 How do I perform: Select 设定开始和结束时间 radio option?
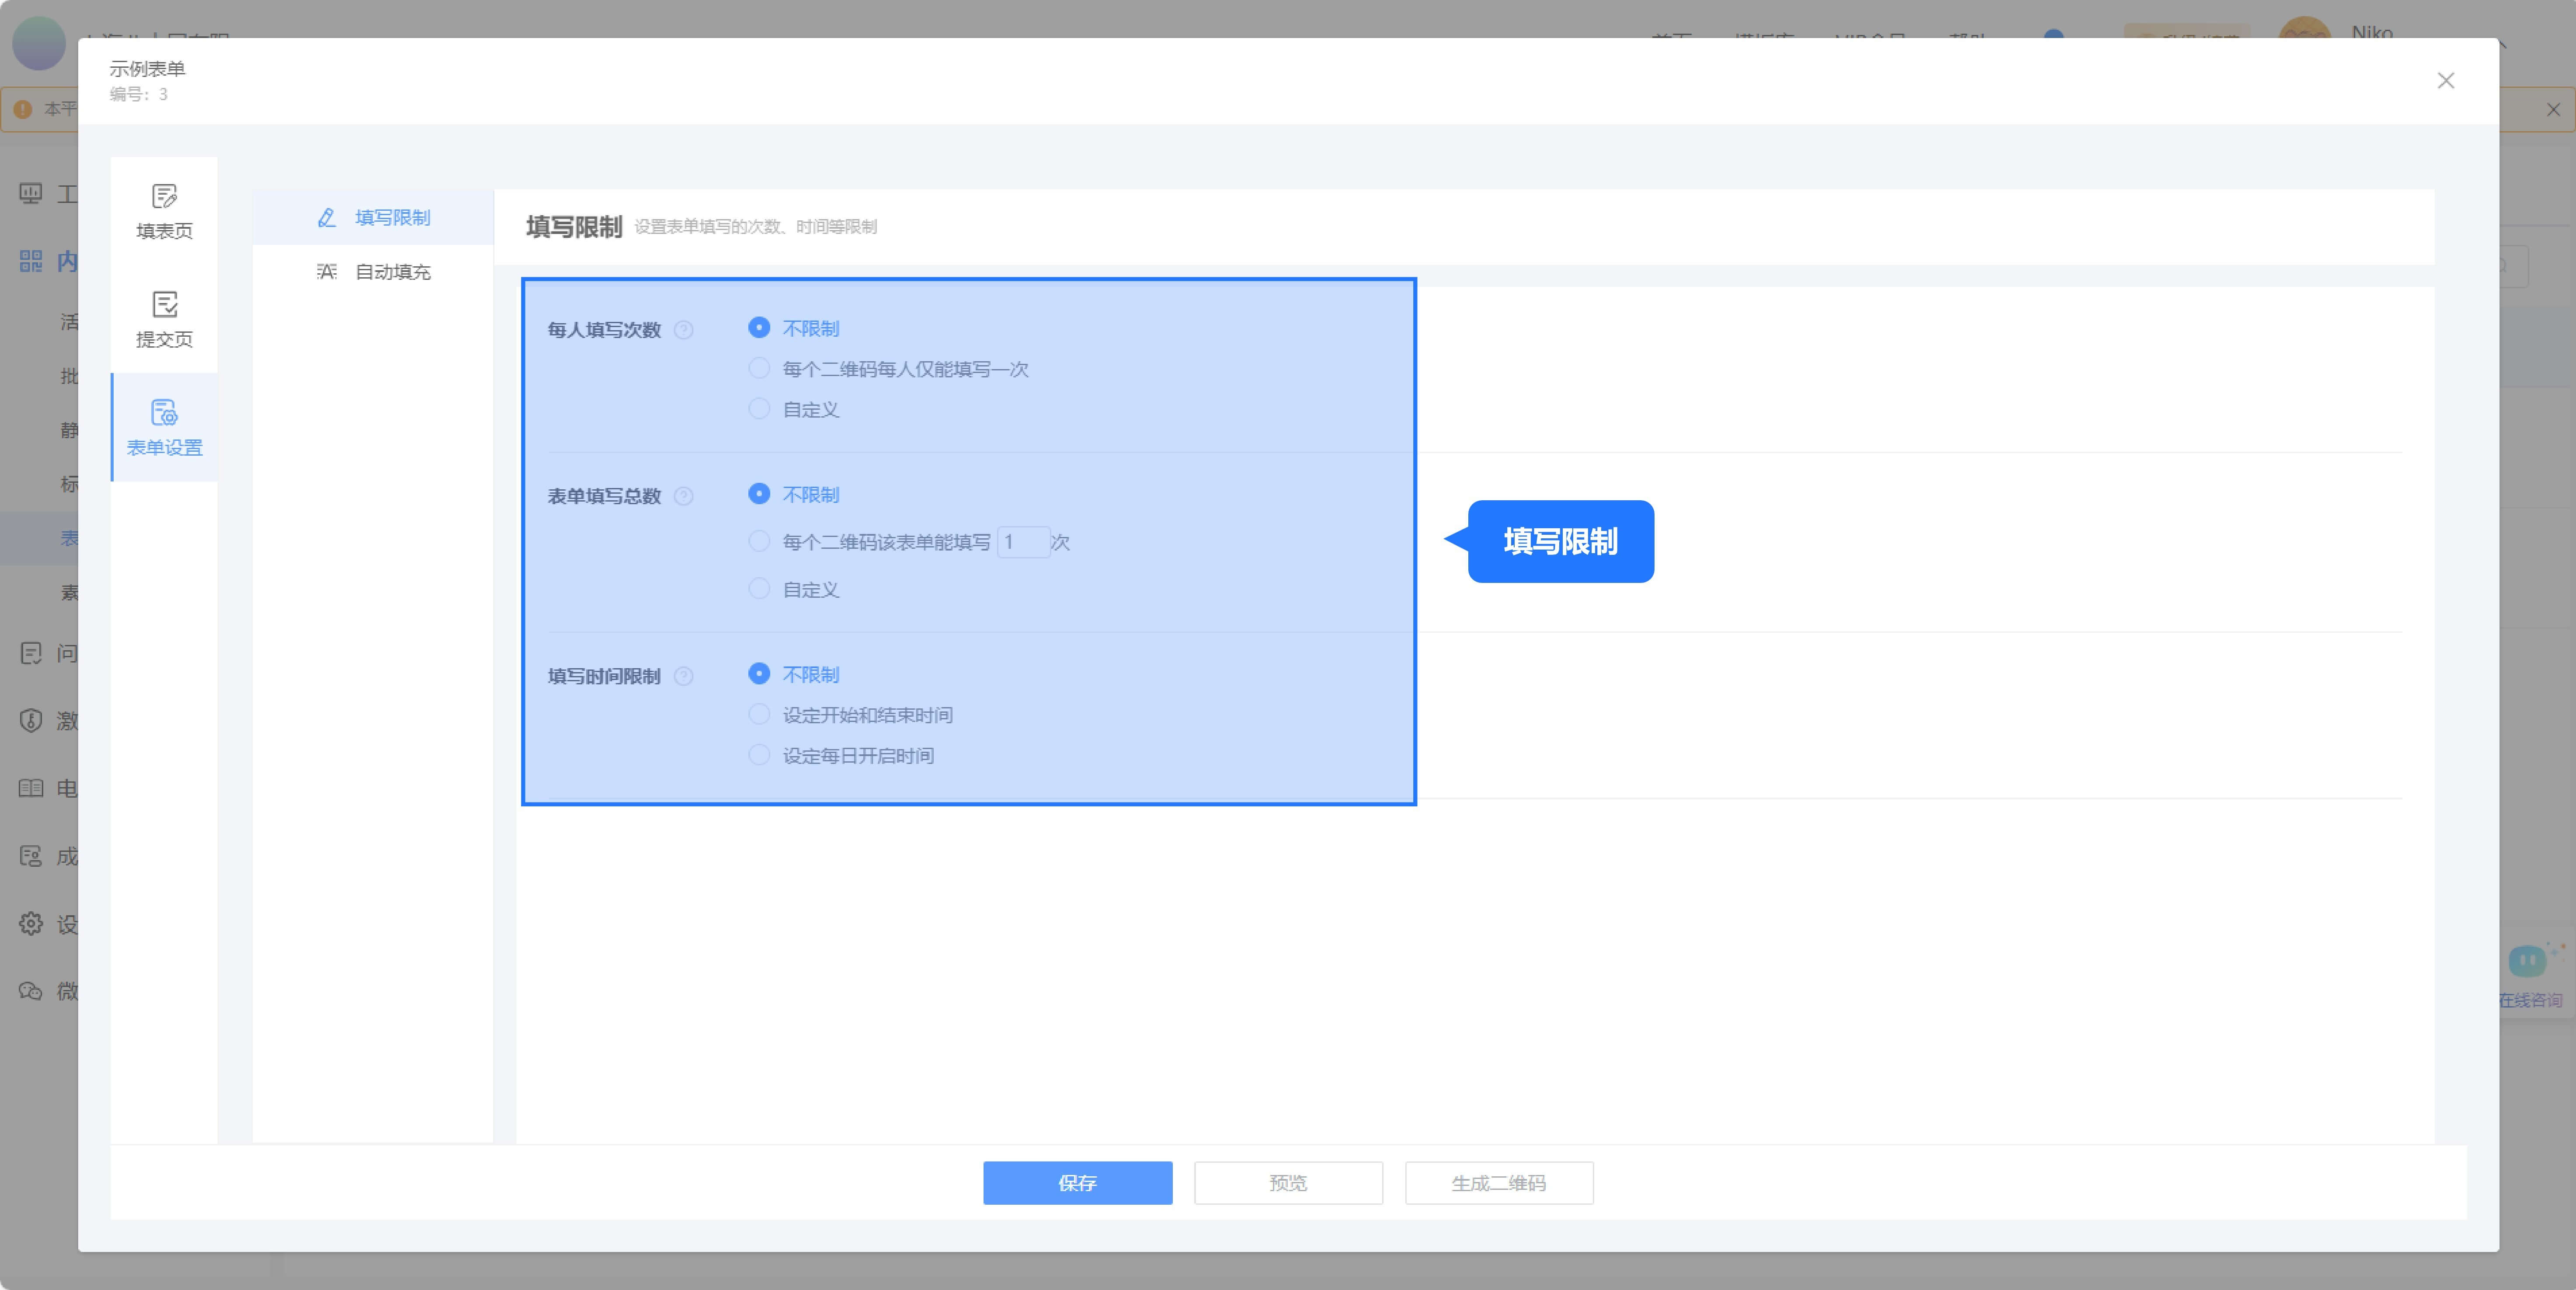759,715
